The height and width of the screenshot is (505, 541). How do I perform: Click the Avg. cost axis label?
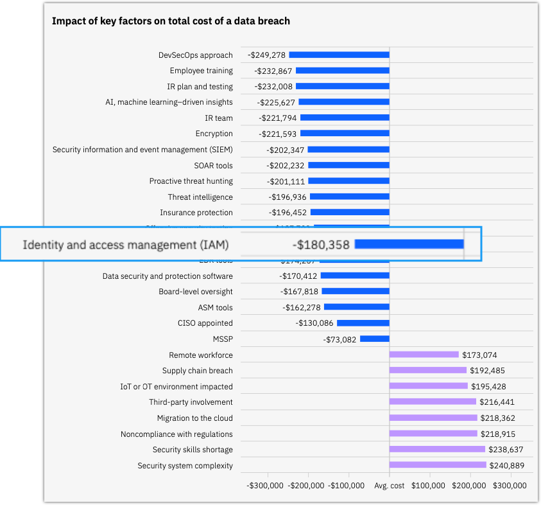[389, 486]
